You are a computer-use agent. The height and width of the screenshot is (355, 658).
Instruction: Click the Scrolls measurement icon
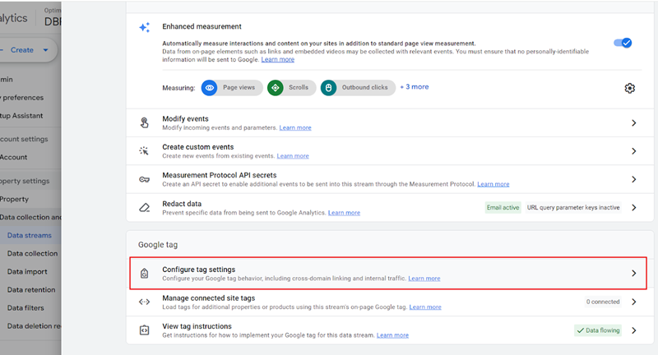click(276, 88)
